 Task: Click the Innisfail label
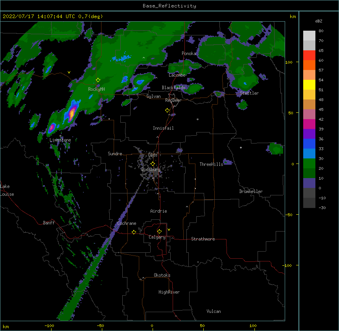click(163, 128)
